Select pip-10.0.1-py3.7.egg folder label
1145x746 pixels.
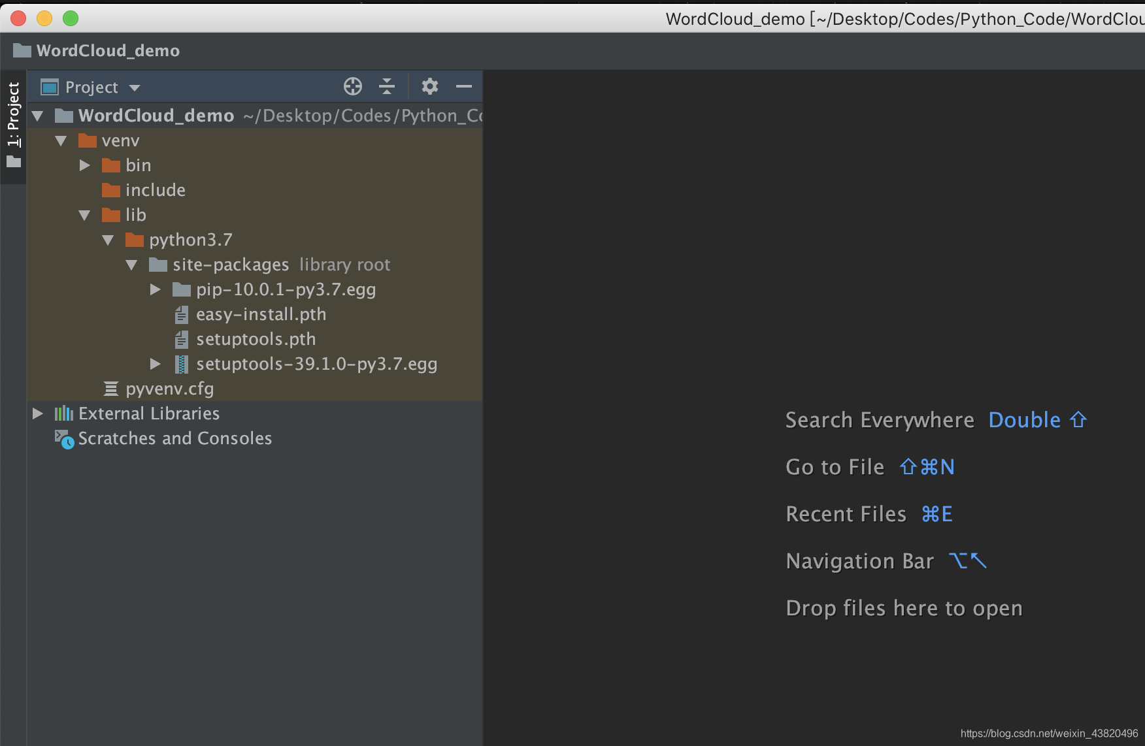point(286,289)
